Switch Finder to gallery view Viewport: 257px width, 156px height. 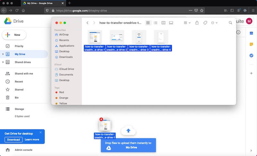click(x=171, y=23)
